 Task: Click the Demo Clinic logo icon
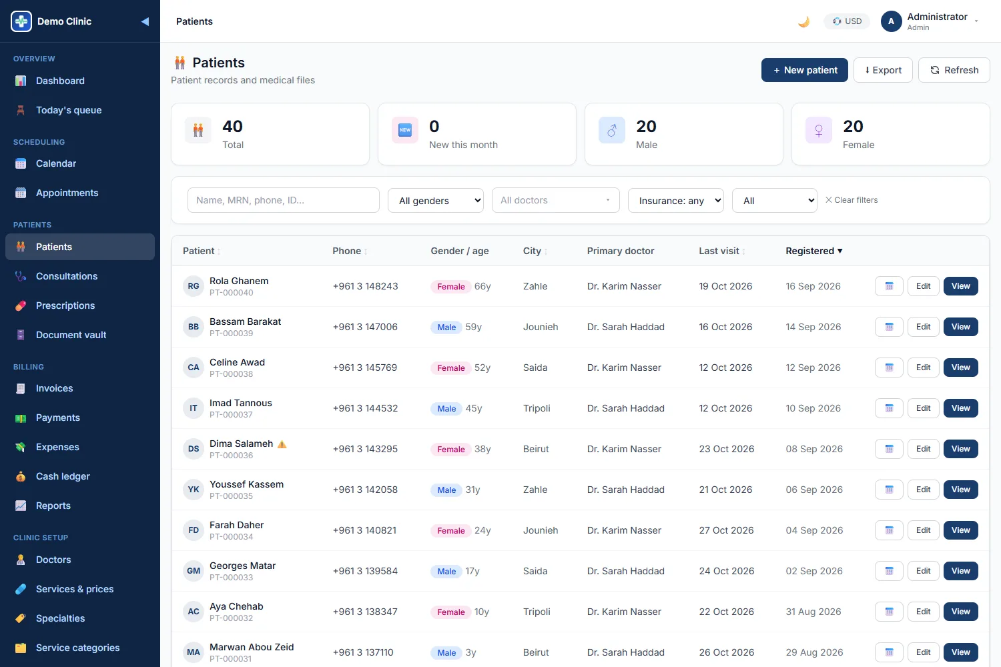[21, 21]
